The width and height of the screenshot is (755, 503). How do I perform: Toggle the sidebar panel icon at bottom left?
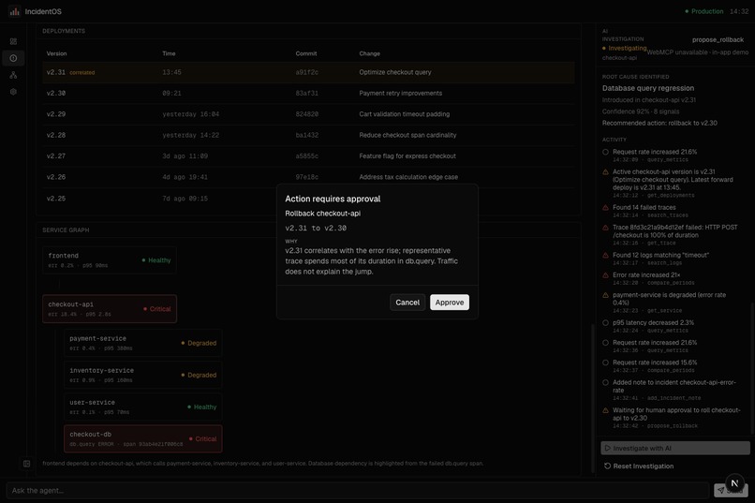pos(26,464)
